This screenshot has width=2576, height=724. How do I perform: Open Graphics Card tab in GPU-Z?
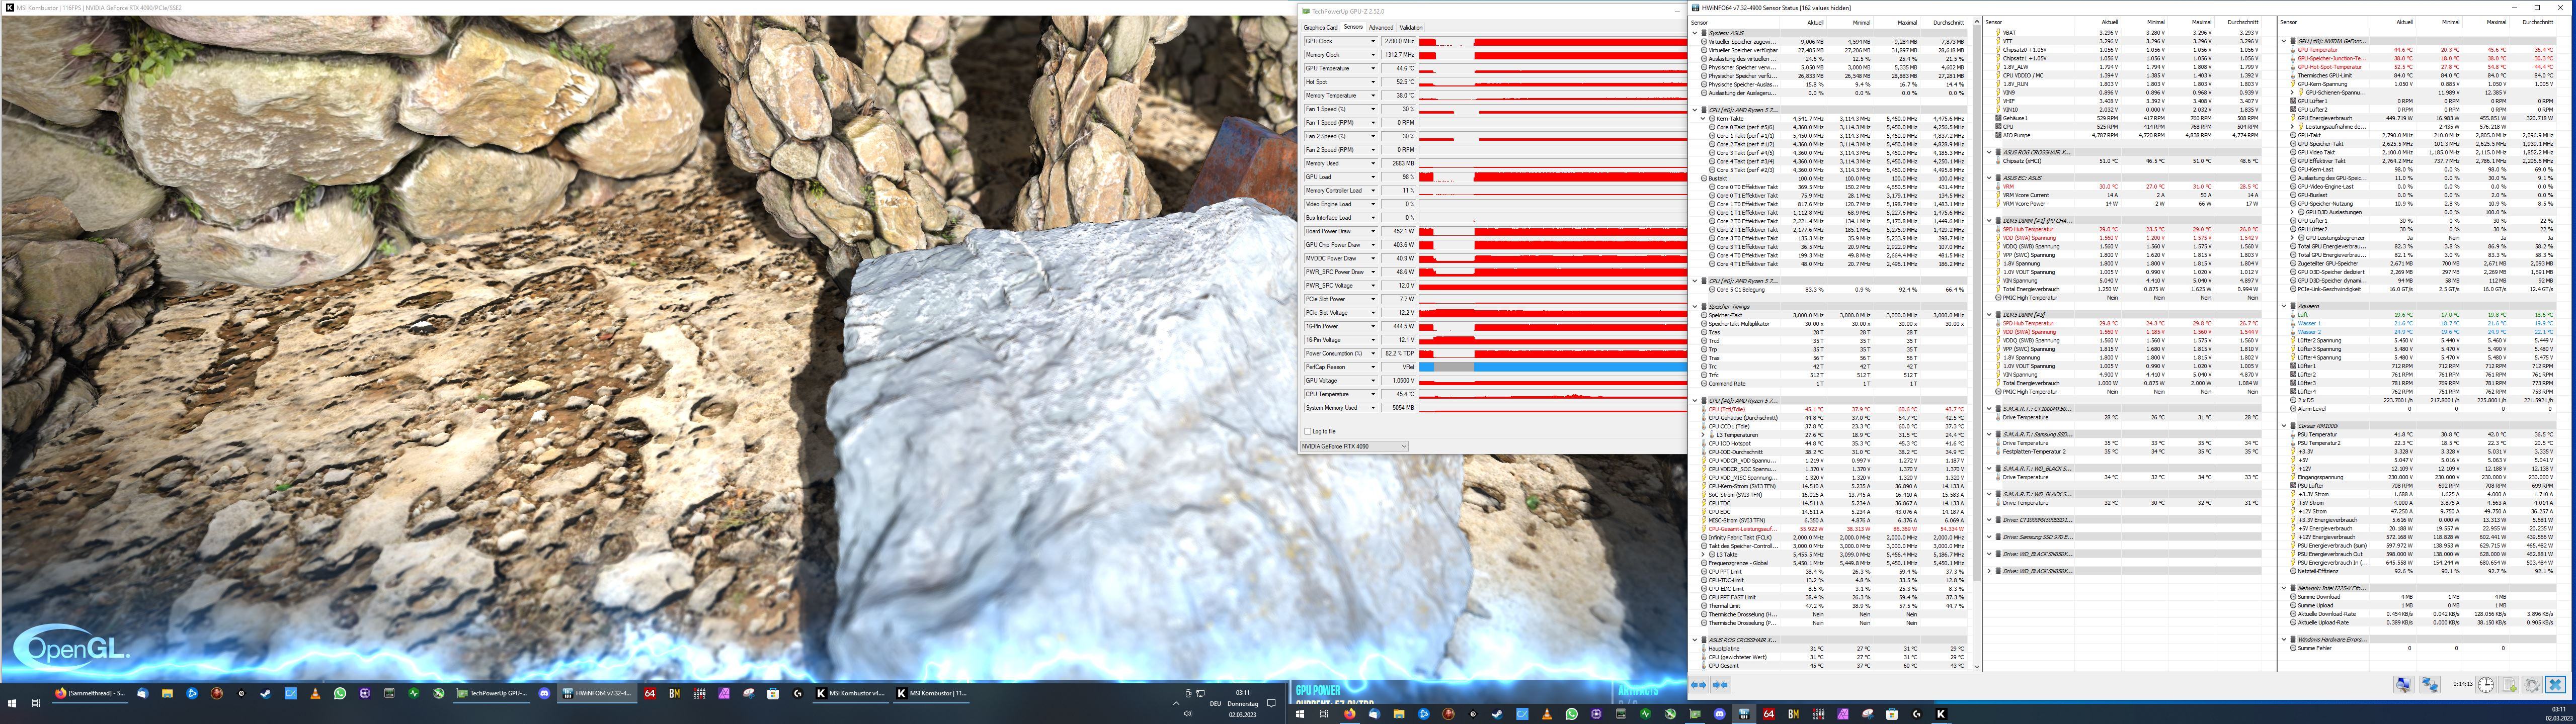[x=1320, y=28]
